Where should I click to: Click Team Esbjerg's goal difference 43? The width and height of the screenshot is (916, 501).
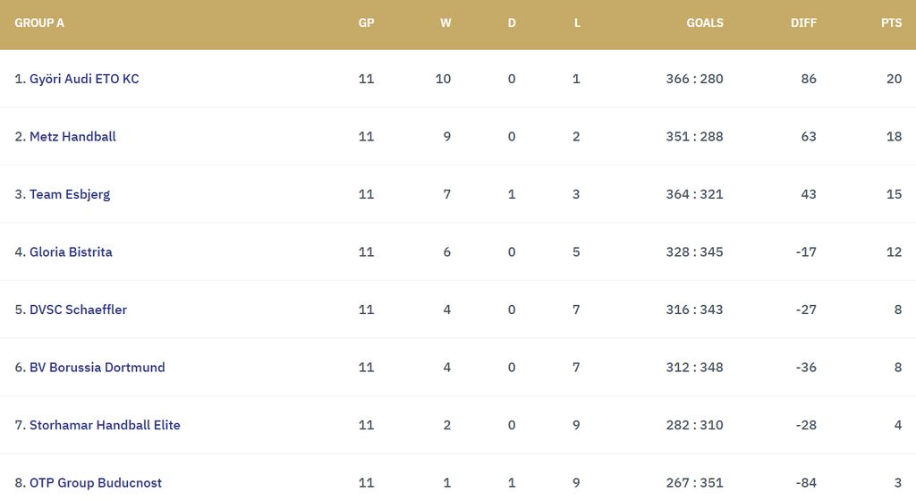click(x=809, y=194)
